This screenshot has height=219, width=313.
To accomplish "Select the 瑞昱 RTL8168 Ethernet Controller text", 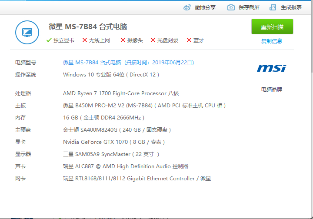I will (137, 178).
